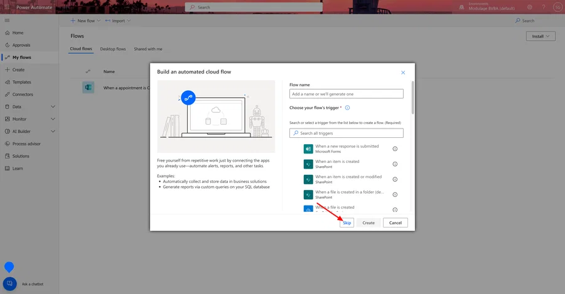565x294 pixels.
Task: Collapse the navigation hamburger menu
Action: [x=7, y=21]
